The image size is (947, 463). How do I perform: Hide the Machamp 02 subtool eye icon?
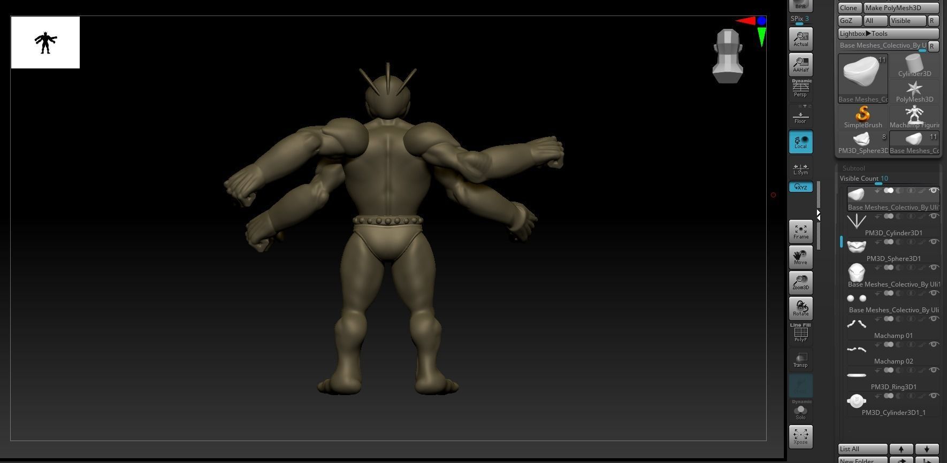[x=934, y=345]
